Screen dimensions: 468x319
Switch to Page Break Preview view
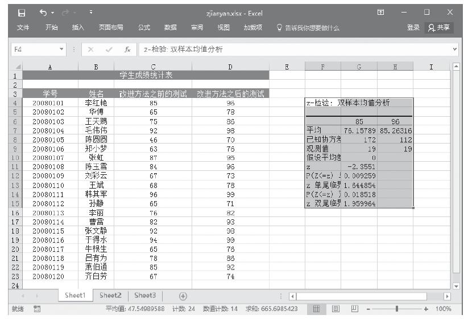[x=353, y=308]
